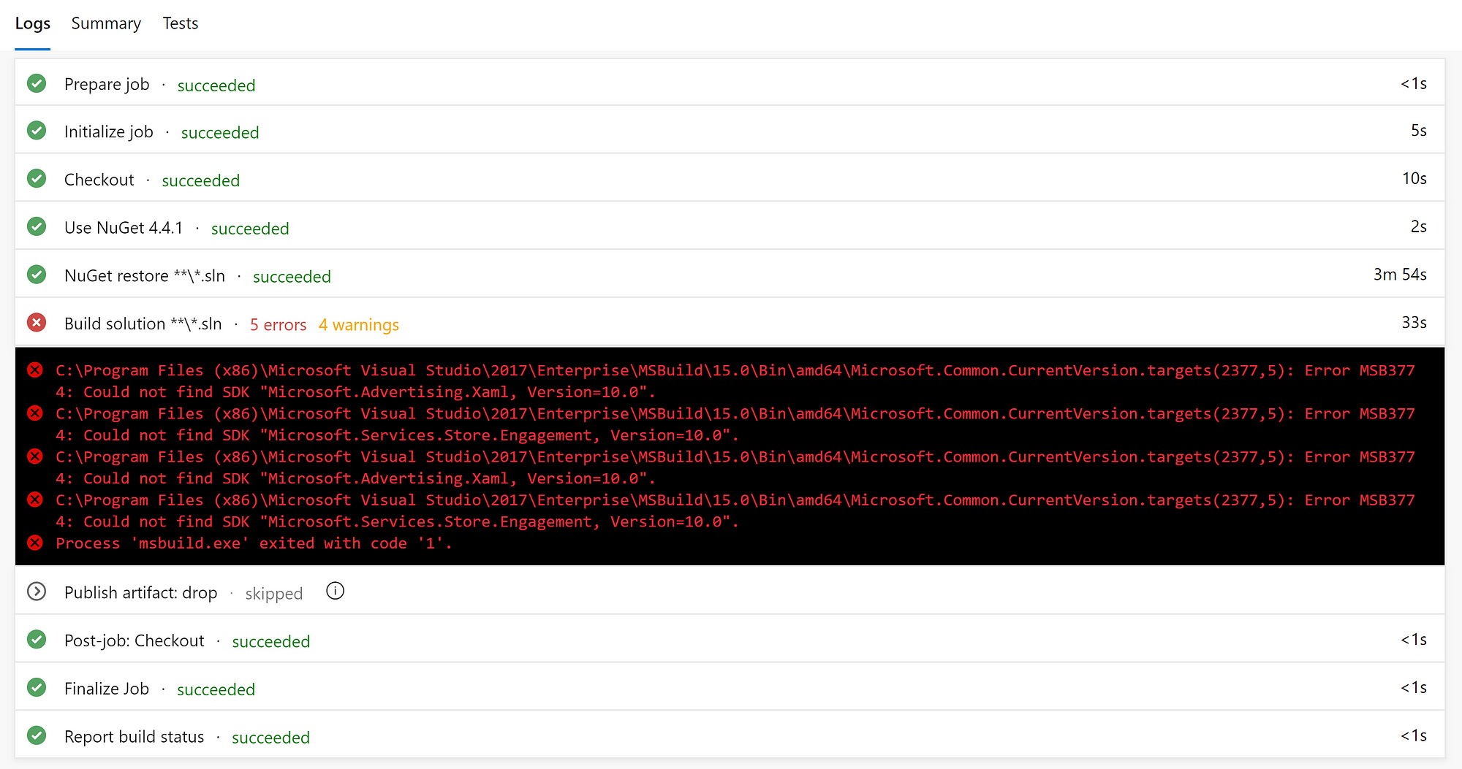Click the success icon beside Initialize job
Image resolution: width=1462 pixels, height=769 pixels.
click(37, 131)
